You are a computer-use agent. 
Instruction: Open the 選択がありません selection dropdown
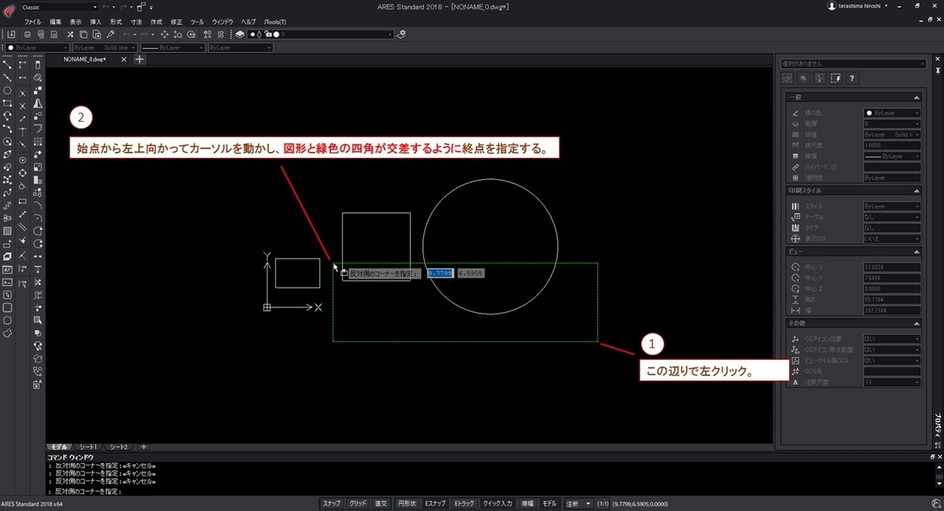[x=853, y=64]
